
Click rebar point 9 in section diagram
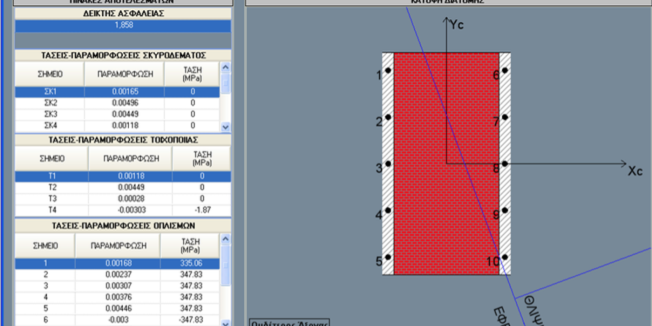coord(504,210)
